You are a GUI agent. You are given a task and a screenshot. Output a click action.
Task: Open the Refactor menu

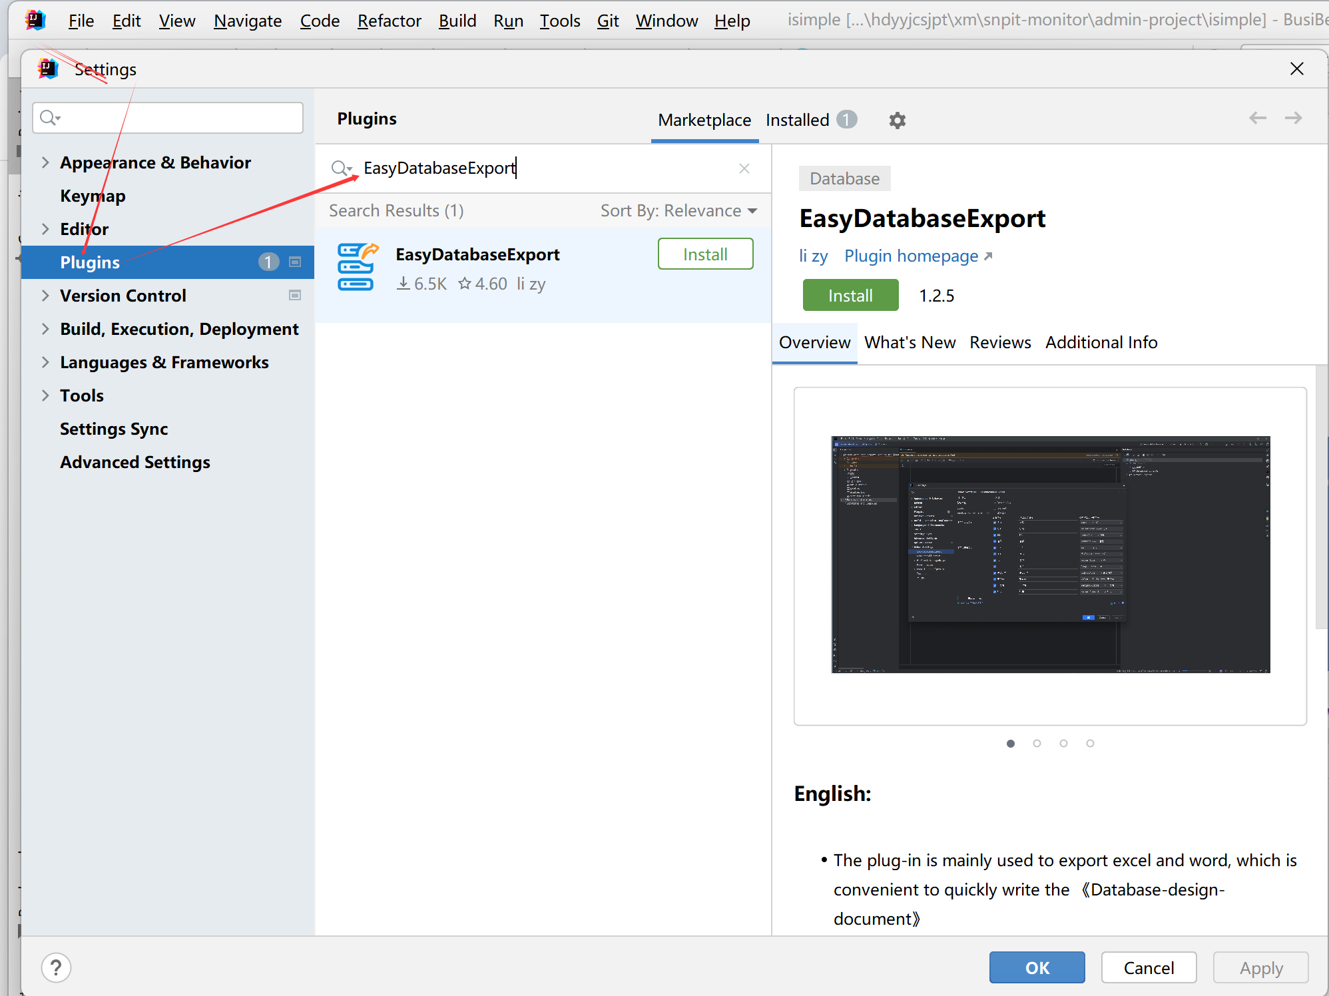coord(389,21)
